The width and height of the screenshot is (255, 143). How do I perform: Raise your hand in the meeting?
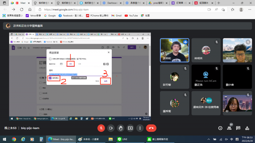coord(120,128)
